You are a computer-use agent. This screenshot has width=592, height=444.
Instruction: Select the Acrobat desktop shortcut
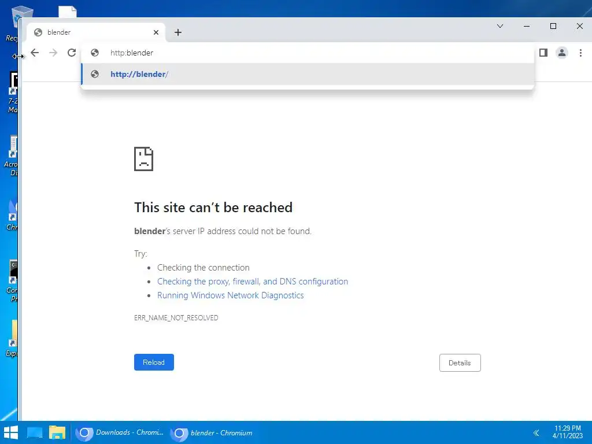[12, 156]
